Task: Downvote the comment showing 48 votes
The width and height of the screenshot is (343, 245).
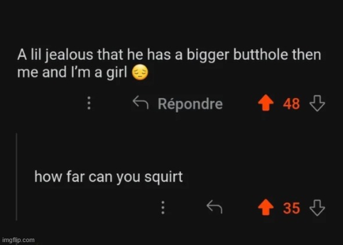Action: [x=317, y=103]
